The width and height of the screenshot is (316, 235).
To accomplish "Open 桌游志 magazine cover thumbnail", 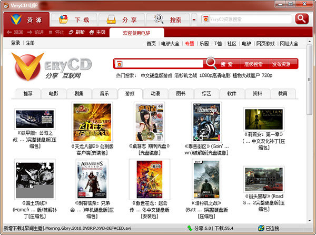I will [x=150, y=122].
